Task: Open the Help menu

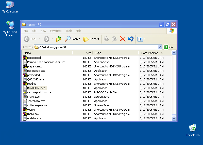Action: coord(79,31)
